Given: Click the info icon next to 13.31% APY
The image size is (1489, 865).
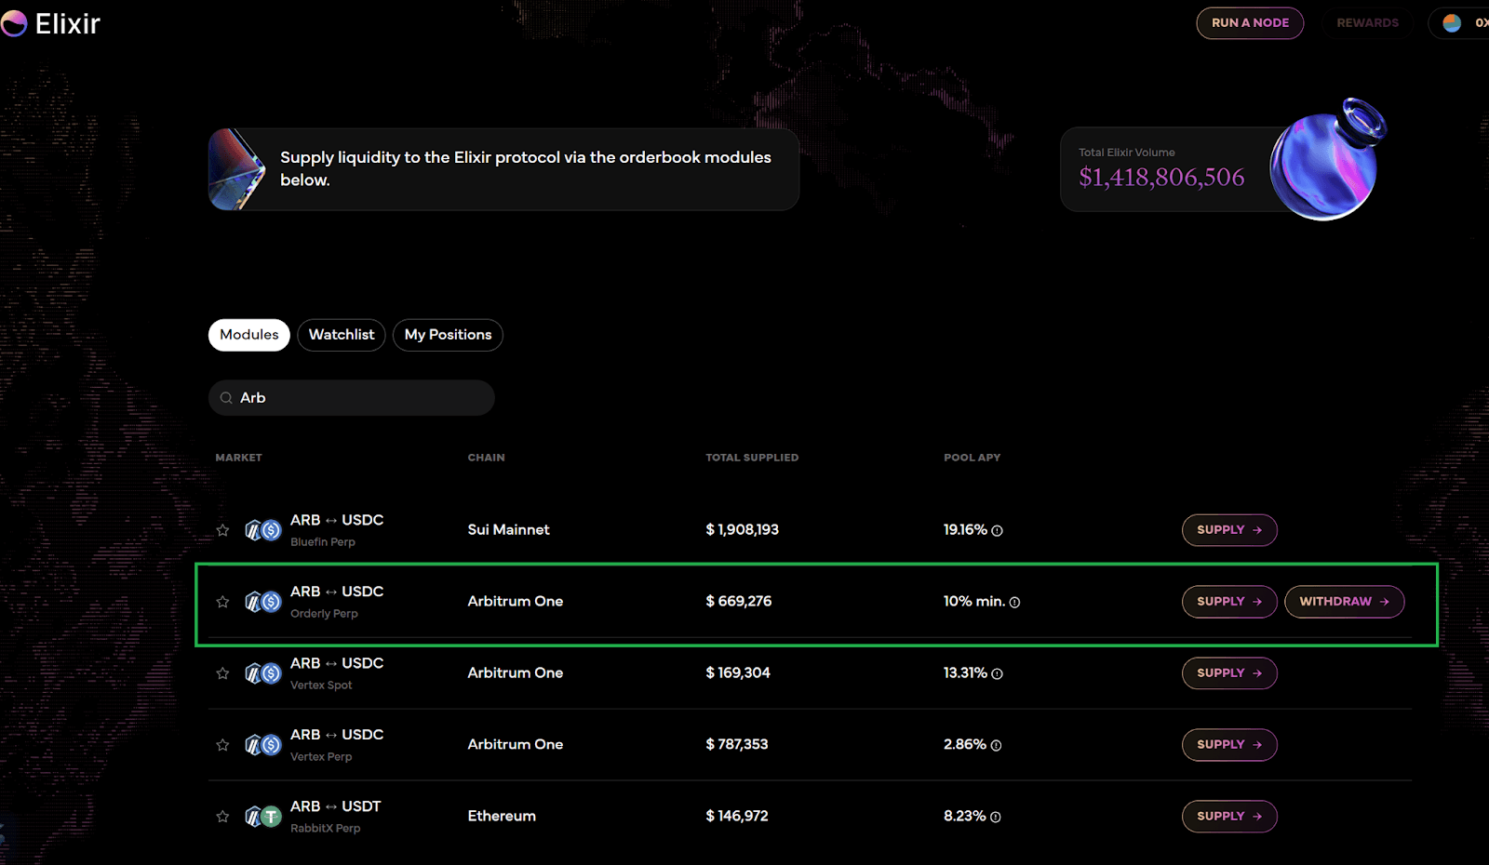Looking at the screenshot, I should (997, 674).
